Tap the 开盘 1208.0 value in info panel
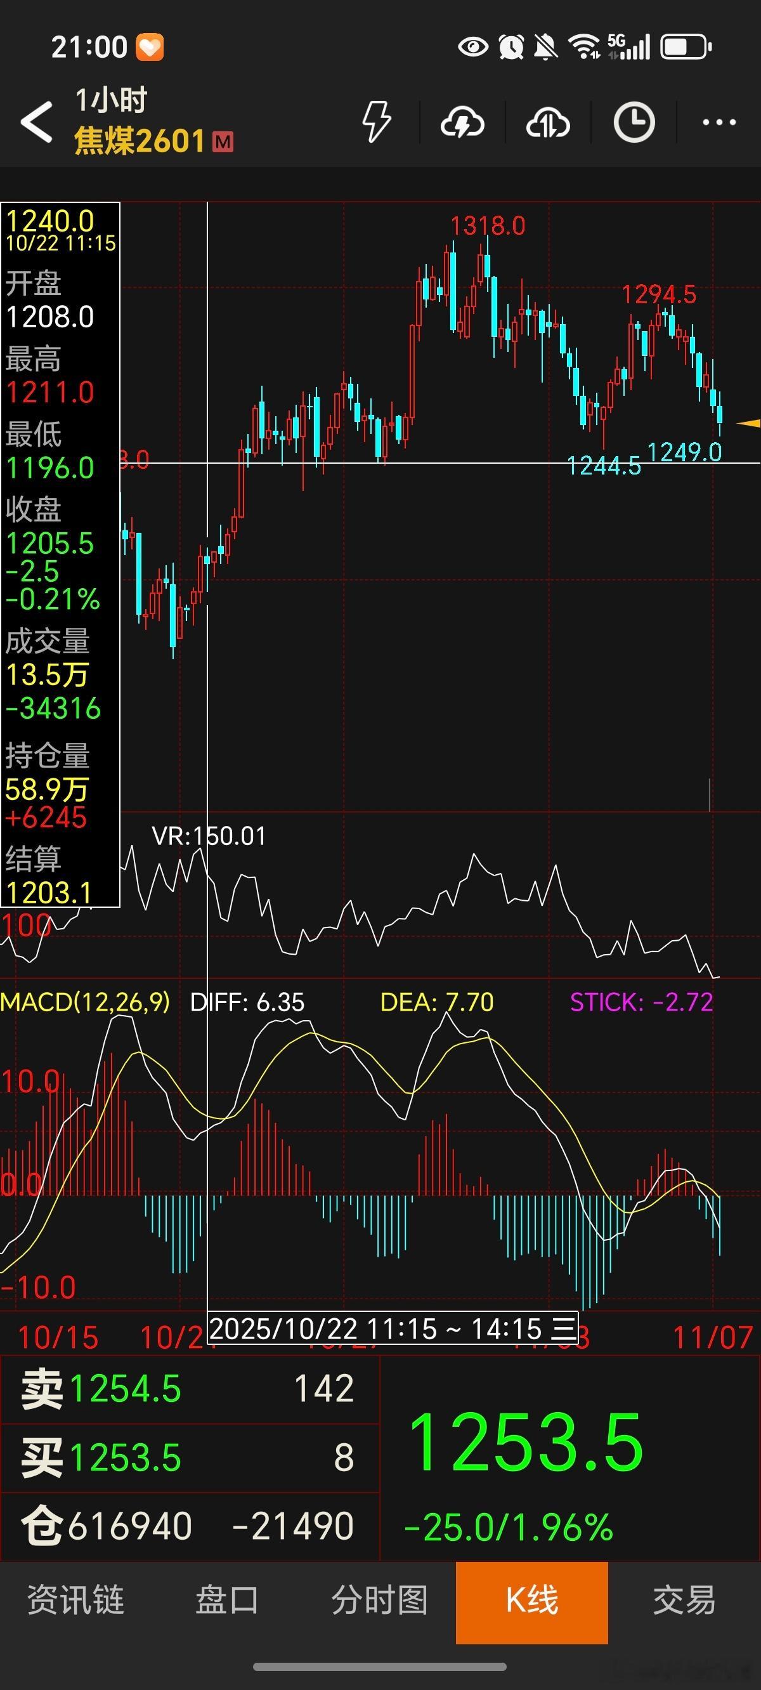Image resolution: width=761 pixels, height=1690 pixels. 50,317
